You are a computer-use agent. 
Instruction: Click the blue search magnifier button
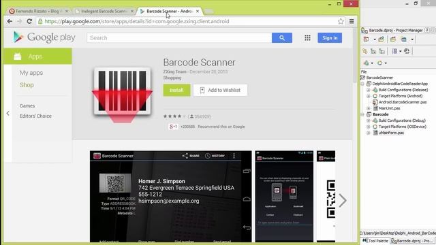tap(282, 38)
